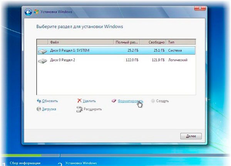This screenshot has width=231, height=166.
Task: Go back using the blue arrow button
Action: click(x=28, y=12)
